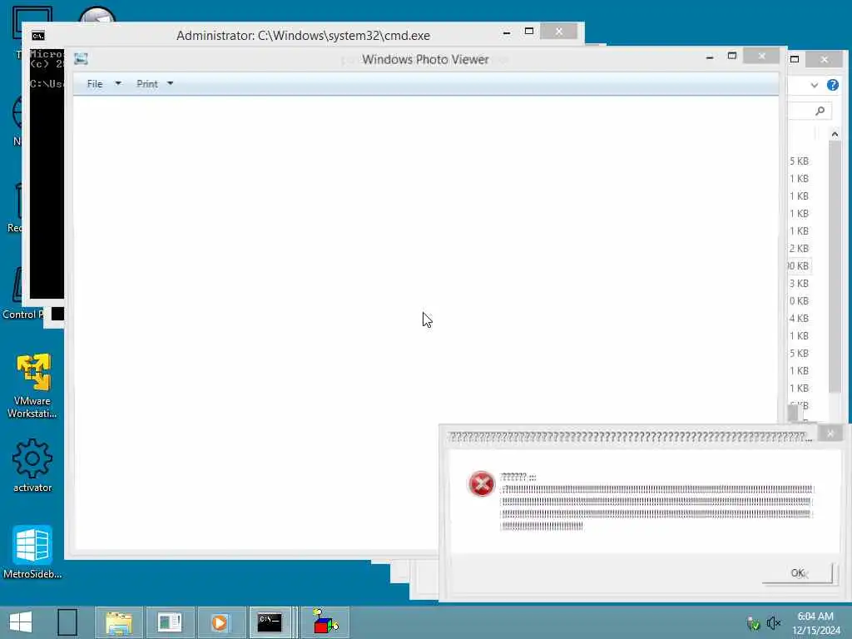The image size is (852, 639).
Task: Maximize the cmd.exe window
Action: point(528,32)
